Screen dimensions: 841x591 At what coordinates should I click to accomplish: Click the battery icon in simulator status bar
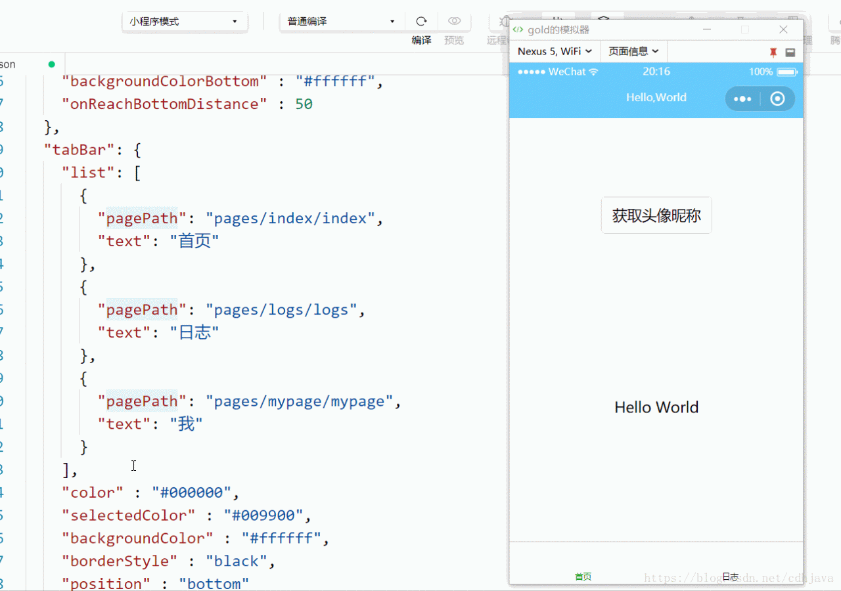(787, 72)
